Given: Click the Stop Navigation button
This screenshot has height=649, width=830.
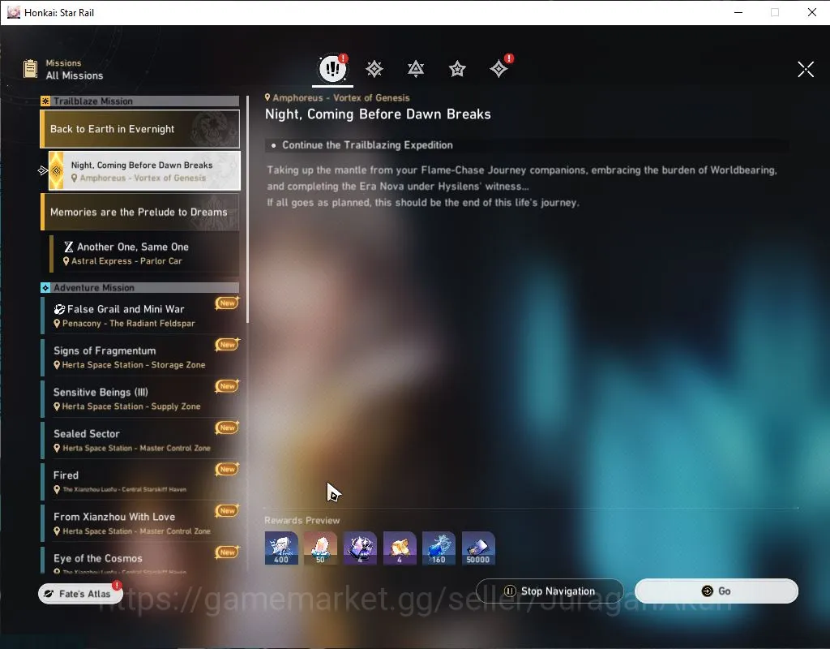Looking at the screenshot, I should pyautogui.click(x=550, y=591).
